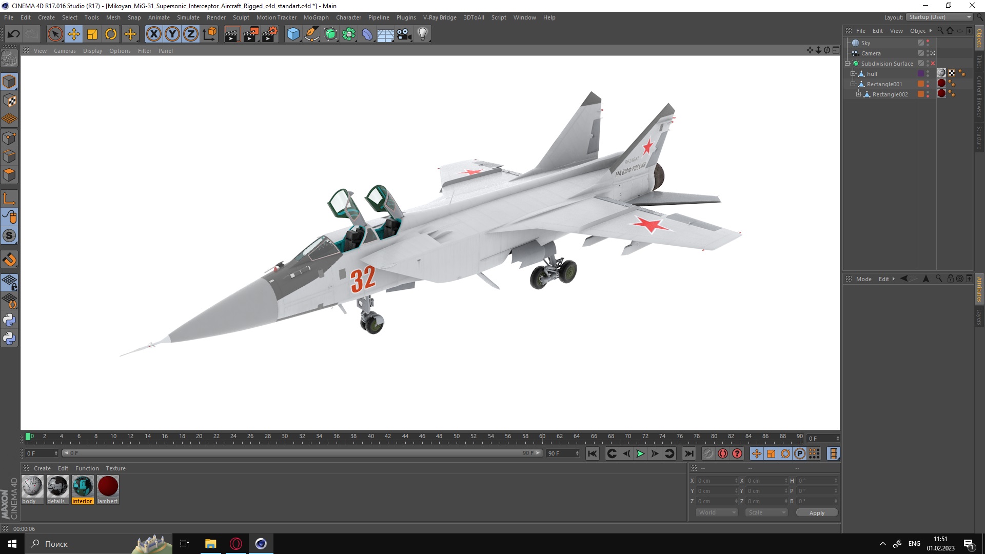Add a light object
This screenshot has height=554, width=985.
pyautogui.click(x=423, y=34)
